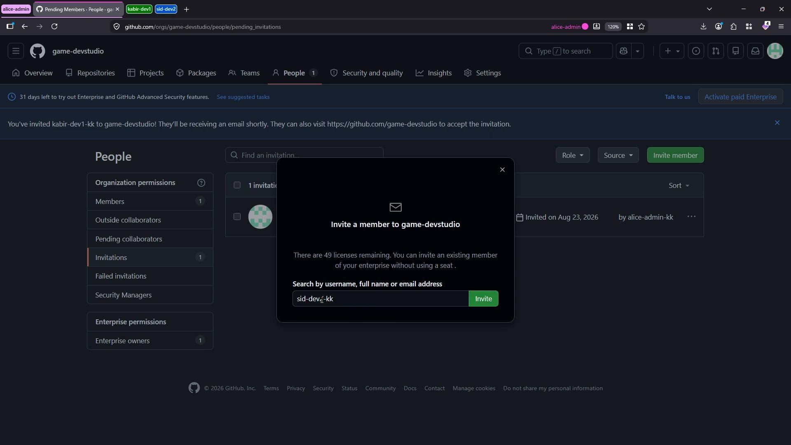Open the browser extensions icon

pyautogui.click(x=733, y=26)
